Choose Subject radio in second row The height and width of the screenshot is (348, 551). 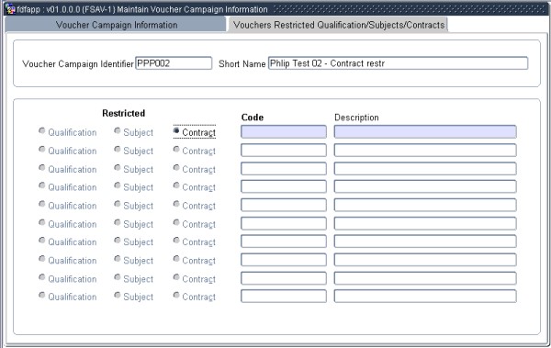(x=118, y=149)
